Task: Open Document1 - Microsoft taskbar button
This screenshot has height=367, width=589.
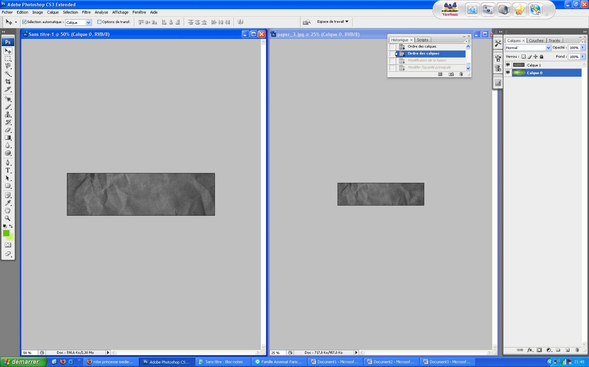Action: [335, 362]
